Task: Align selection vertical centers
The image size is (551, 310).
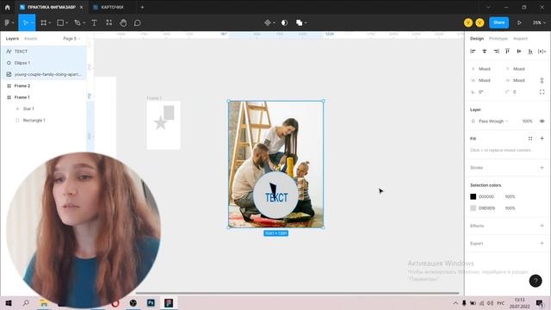Action: click(519, 52)
